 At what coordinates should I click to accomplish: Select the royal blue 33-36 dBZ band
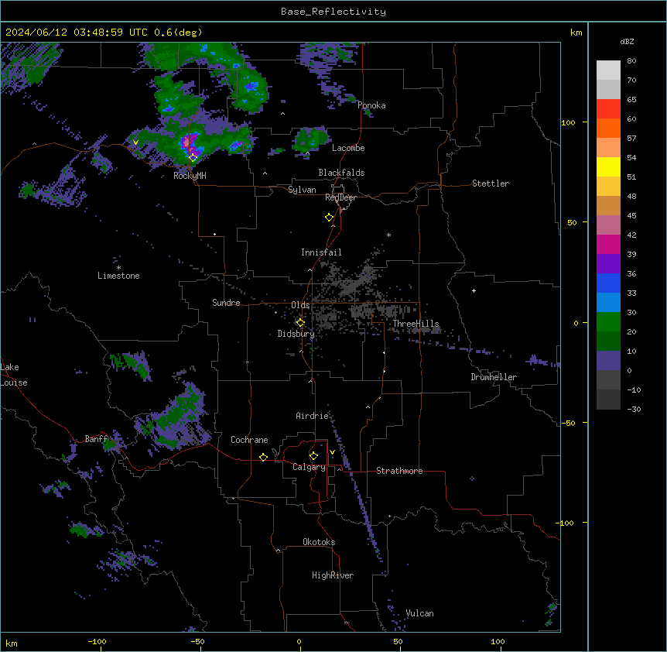coord(608,283)
